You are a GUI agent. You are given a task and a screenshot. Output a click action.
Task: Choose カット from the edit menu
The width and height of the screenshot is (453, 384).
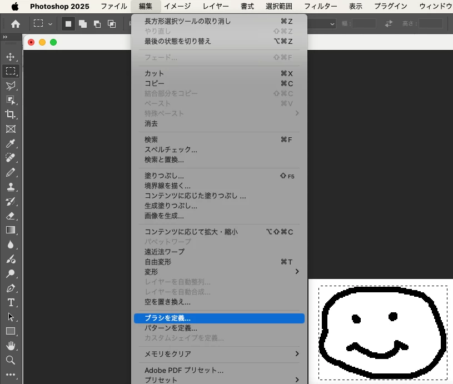(219, 73)
